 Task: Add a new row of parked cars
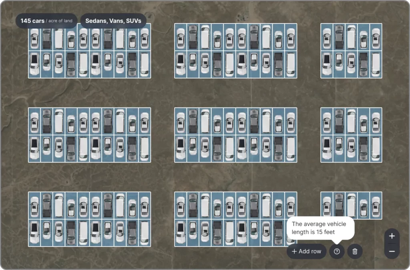[306, 251]
